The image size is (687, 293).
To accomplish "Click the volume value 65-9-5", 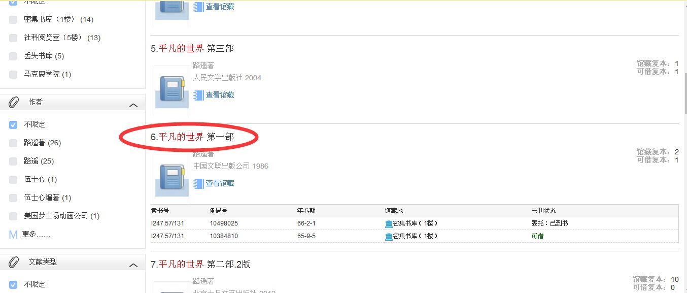I will pyautogui.click(x=306, y=236).
